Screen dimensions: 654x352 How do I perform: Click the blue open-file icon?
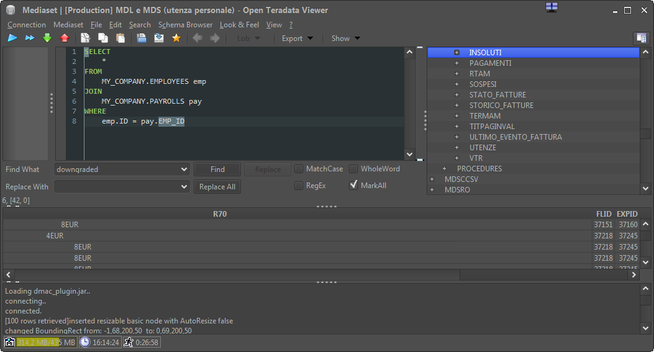point(142,38)
